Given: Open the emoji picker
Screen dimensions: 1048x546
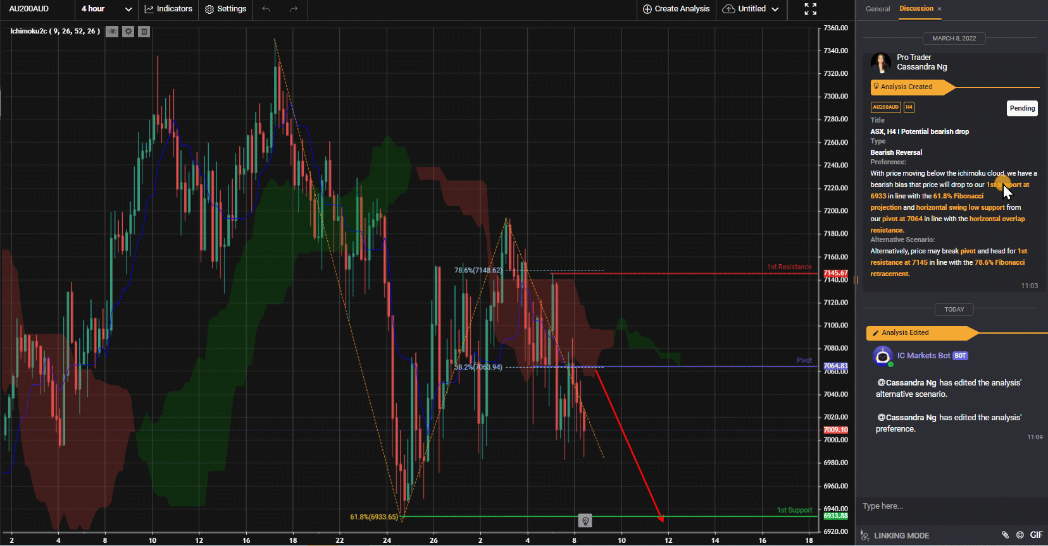Looking at the screenshot, I should 1020,535.
